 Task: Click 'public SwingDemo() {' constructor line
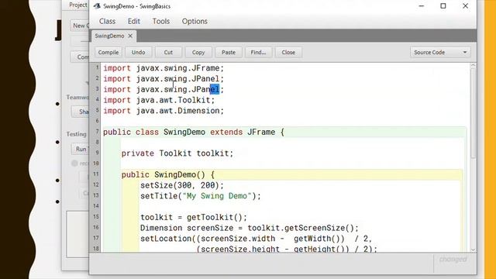coord(168,175)
